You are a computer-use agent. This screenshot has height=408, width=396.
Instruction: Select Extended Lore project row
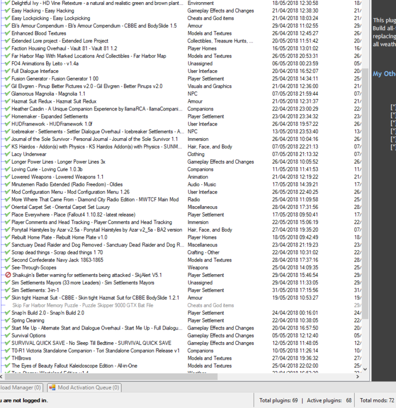click(181, 41)
